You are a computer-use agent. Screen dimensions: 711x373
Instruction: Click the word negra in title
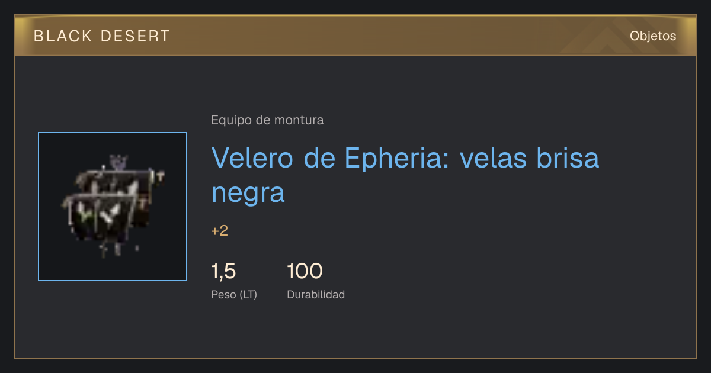248,193
